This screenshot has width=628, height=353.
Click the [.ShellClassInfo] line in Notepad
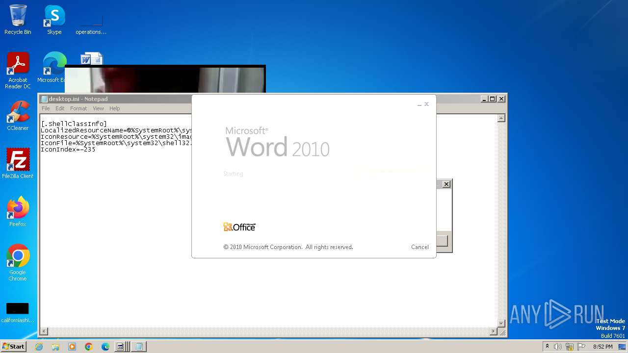74,124
